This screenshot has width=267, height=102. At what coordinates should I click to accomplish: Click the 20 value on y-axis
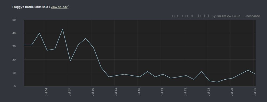14,60
